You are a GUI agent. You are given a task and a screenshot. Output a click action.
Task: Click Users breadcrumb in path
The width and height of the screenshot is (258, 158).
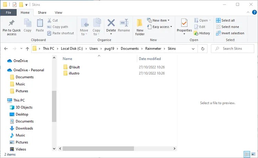tap(94, 49)
